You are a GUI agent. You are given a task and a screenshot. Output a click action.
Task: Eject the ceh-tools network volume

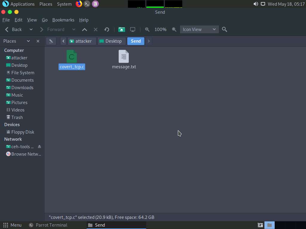(x=39, y=147)
